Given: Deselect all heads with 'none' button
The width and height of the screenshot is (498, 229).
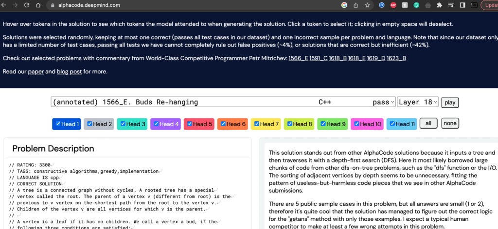Looking at the screenshot, I should click(x=450, y=124).
